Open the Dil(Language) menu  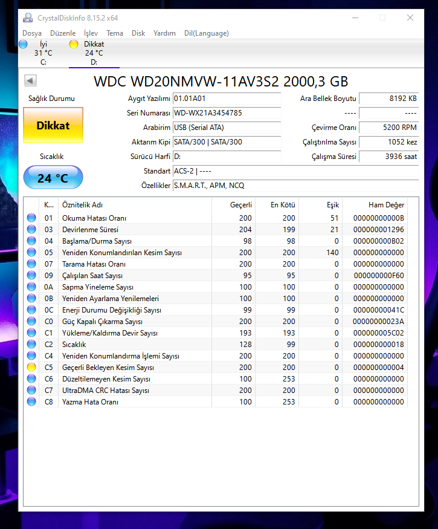(x=207, y=33)
